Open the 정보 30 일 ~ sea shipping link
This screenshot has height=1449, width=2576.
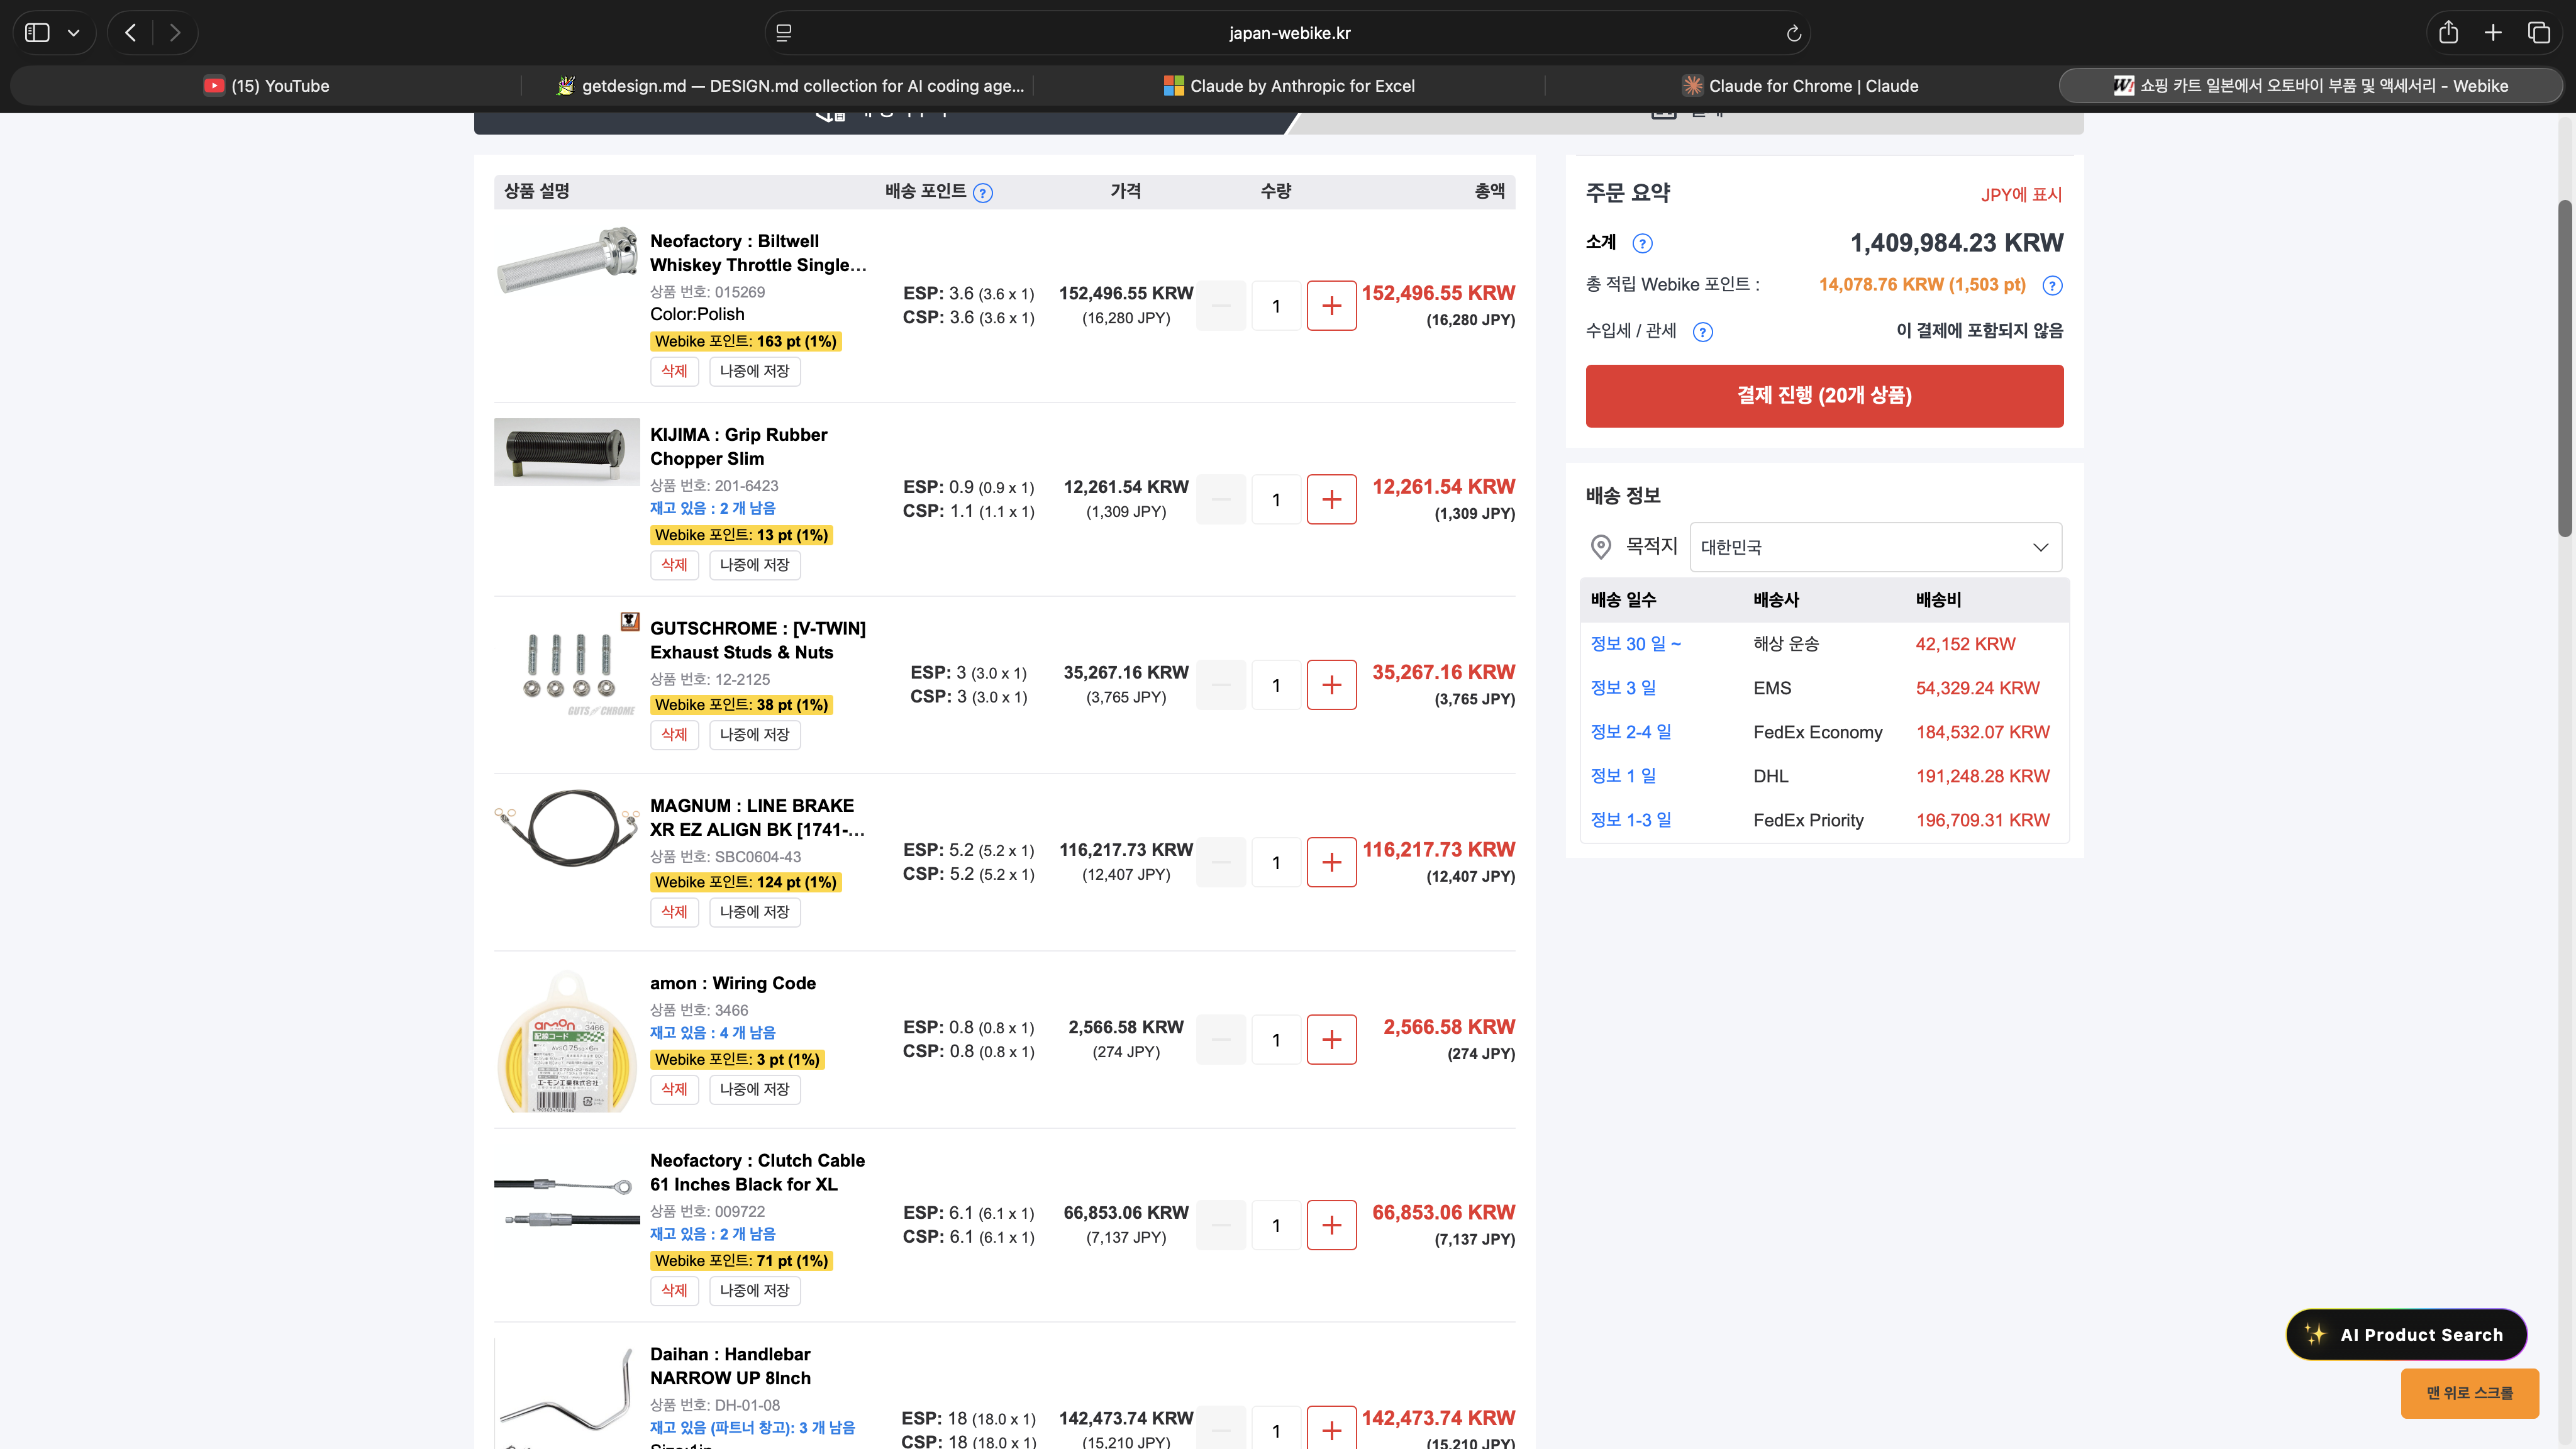(x=1636, y=644)
